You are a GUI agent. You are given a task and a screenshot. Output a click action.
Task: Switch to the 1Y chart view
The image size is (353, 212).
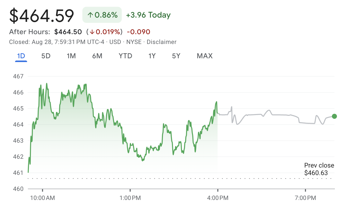[x=152, y=56]
